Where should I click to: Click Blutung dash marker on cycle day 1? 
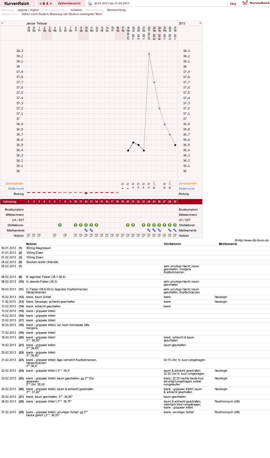point(29,192)
